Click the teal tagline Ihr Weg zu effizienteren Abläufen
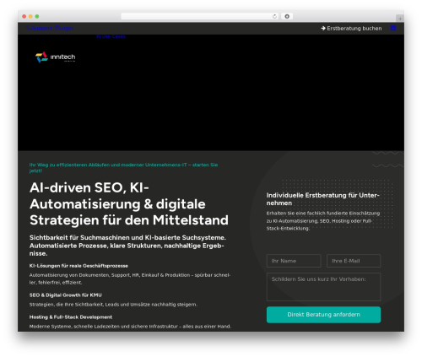The image size is (422, 357). point(123,168)
